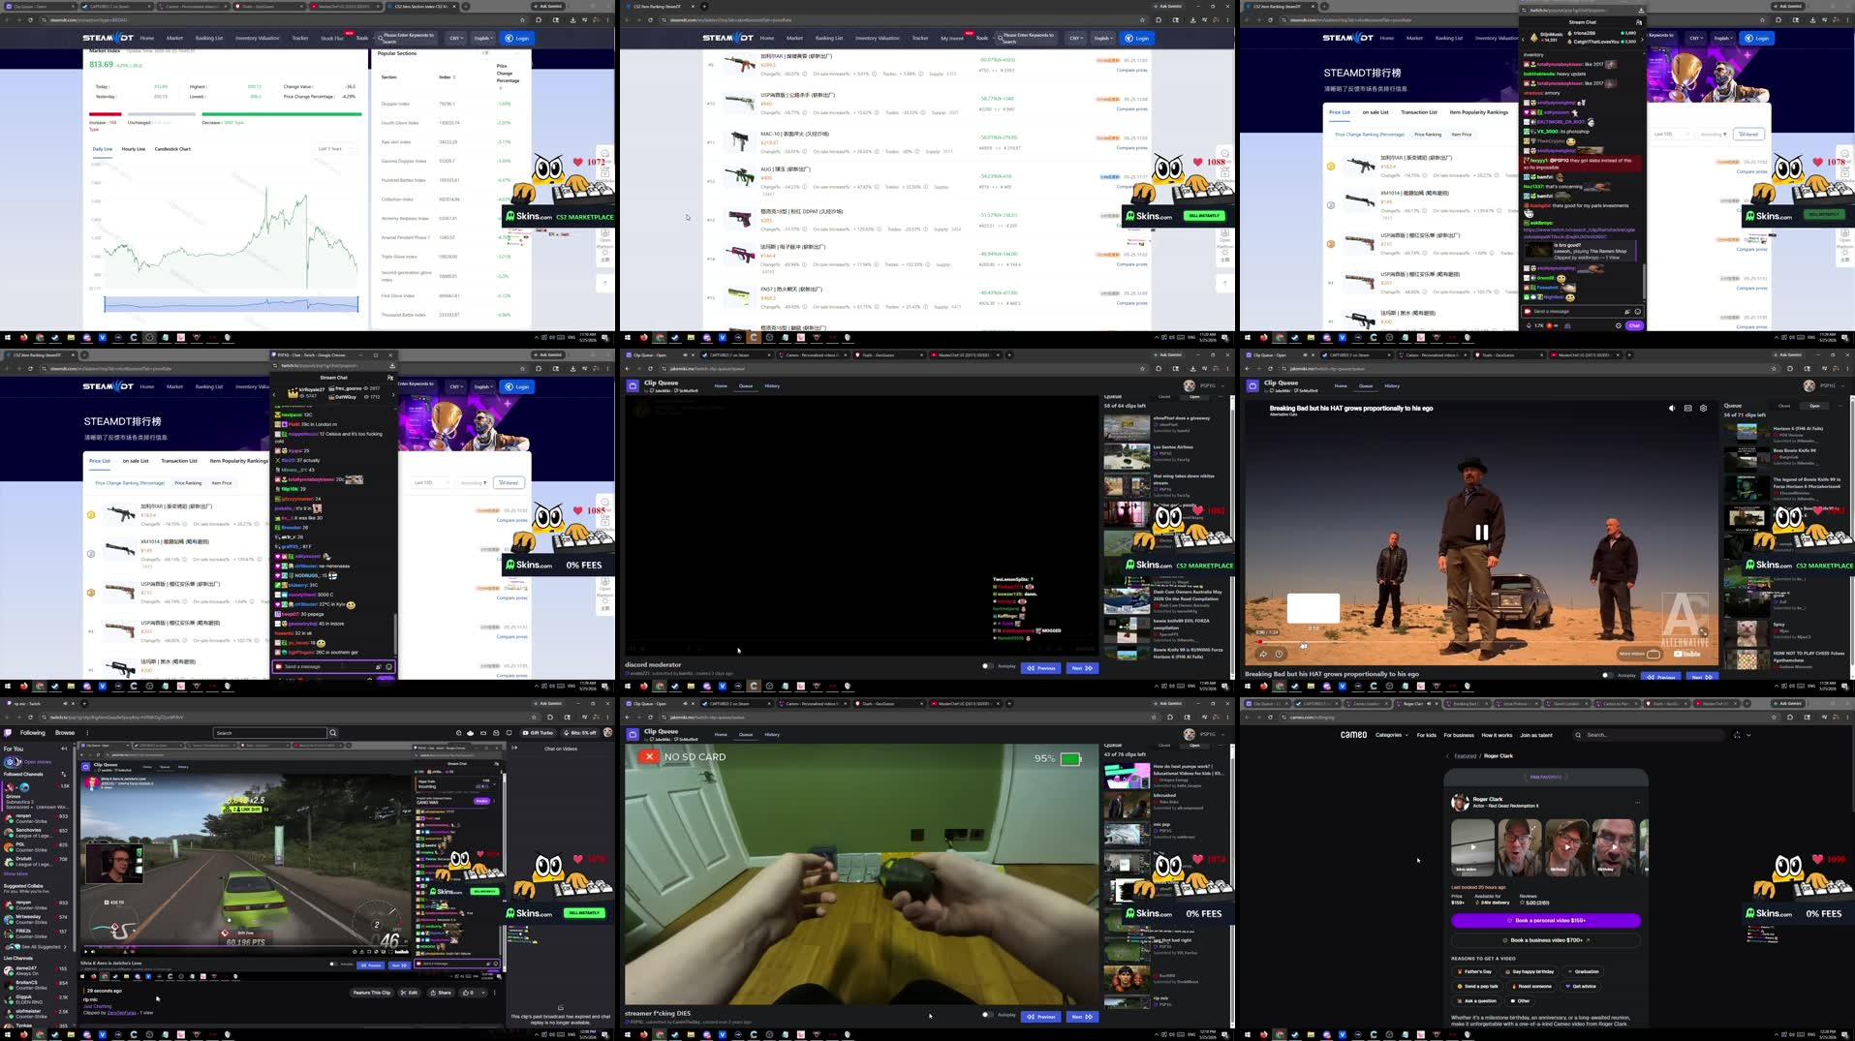Select Candlestick Chart tab in market index window
This screenshot has height=1041, width=1855.
point(172,149)
